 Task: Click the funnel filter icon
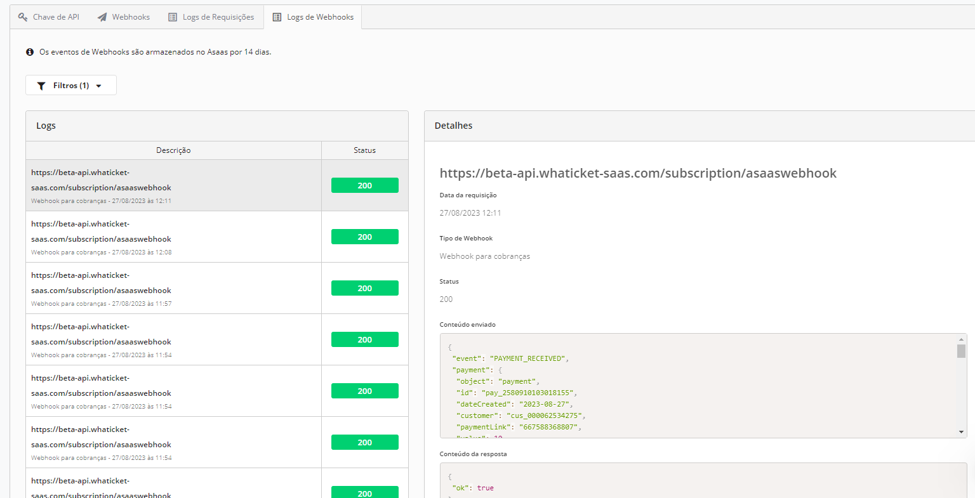point(41,86)
